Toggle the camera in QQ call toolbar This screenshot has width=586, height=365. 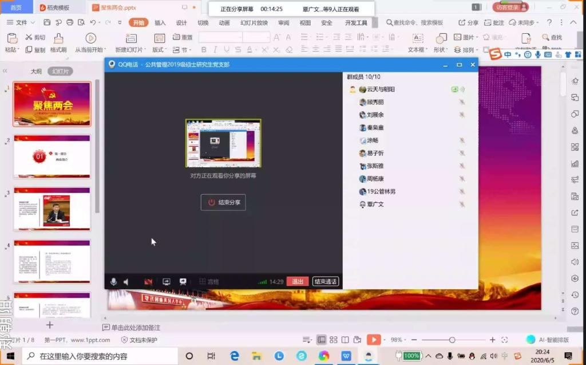148,281
